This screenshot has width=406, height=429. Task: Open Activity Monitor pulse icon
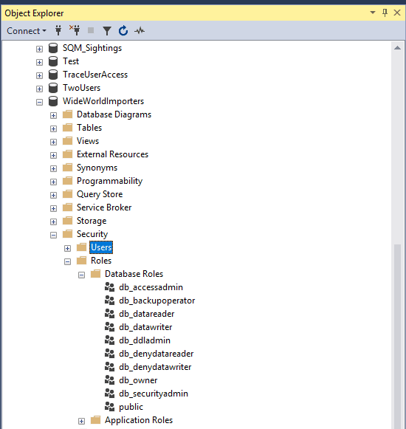pyautogui.click(x=140, y=30)
